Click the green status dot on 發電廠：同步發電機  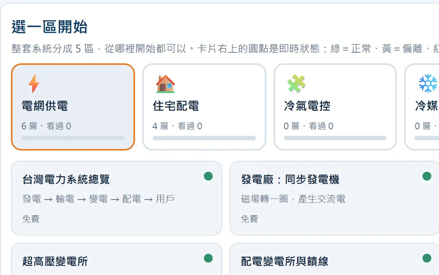tap(427, 176)
